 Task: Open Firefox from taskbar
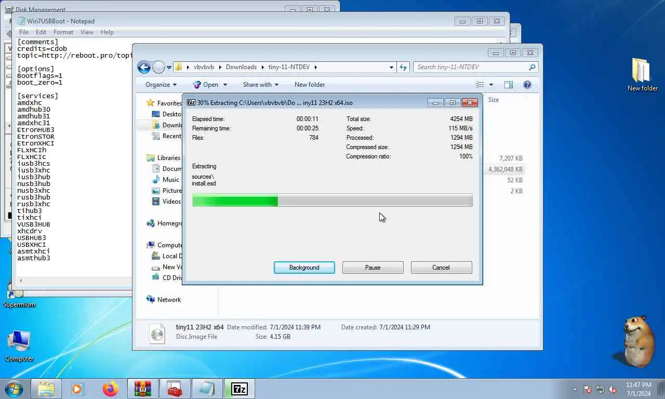click(x=110, y=389)
